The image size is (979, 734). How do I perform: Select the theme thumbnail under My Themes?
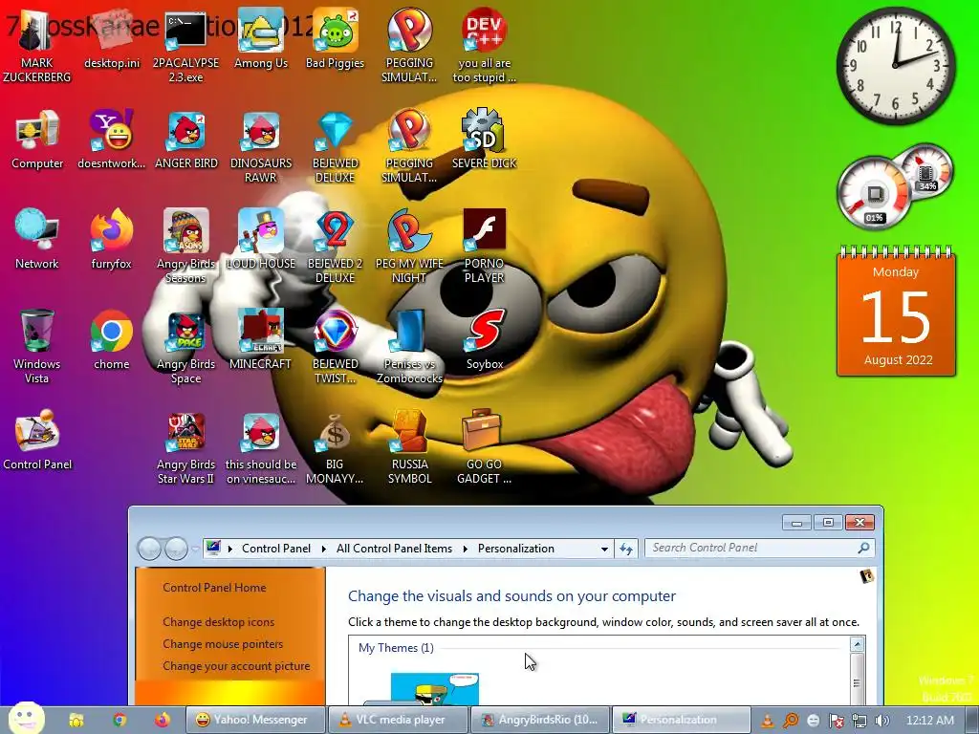[435, 688]
